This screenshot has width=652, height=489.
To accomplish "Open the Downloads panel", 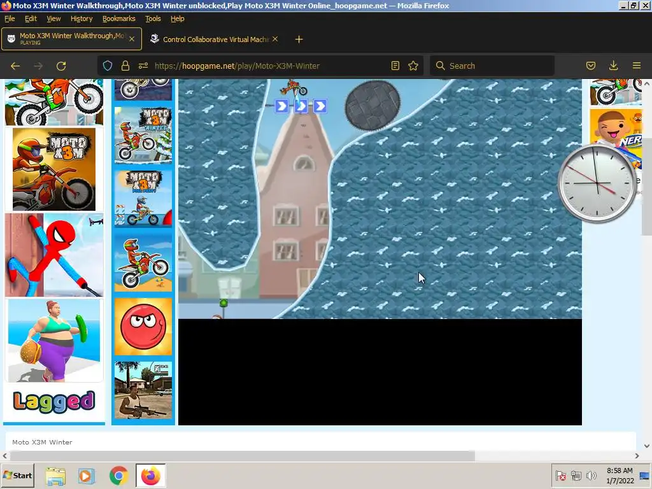I will point(613,66).
